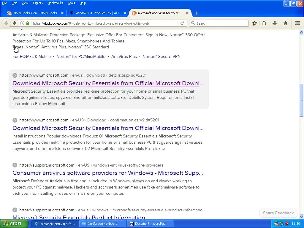304x228 pixels.
Task: Open the Bookmarks menu
Action: 56,3
